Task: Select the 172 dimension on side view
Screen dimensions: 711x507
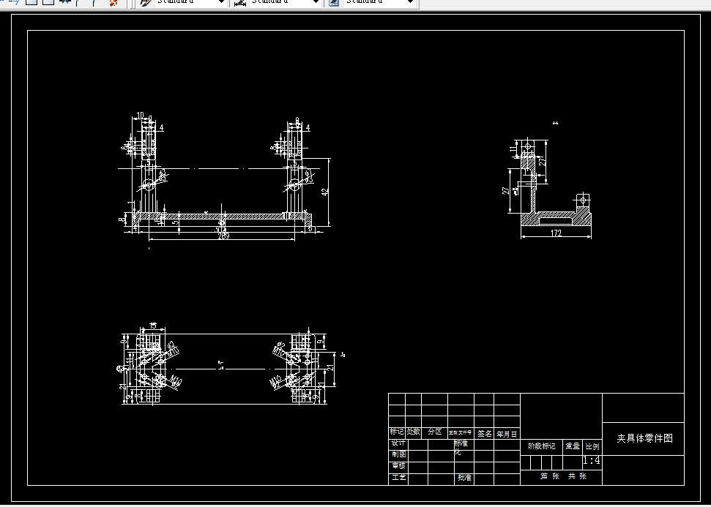Action: point(556,233)
